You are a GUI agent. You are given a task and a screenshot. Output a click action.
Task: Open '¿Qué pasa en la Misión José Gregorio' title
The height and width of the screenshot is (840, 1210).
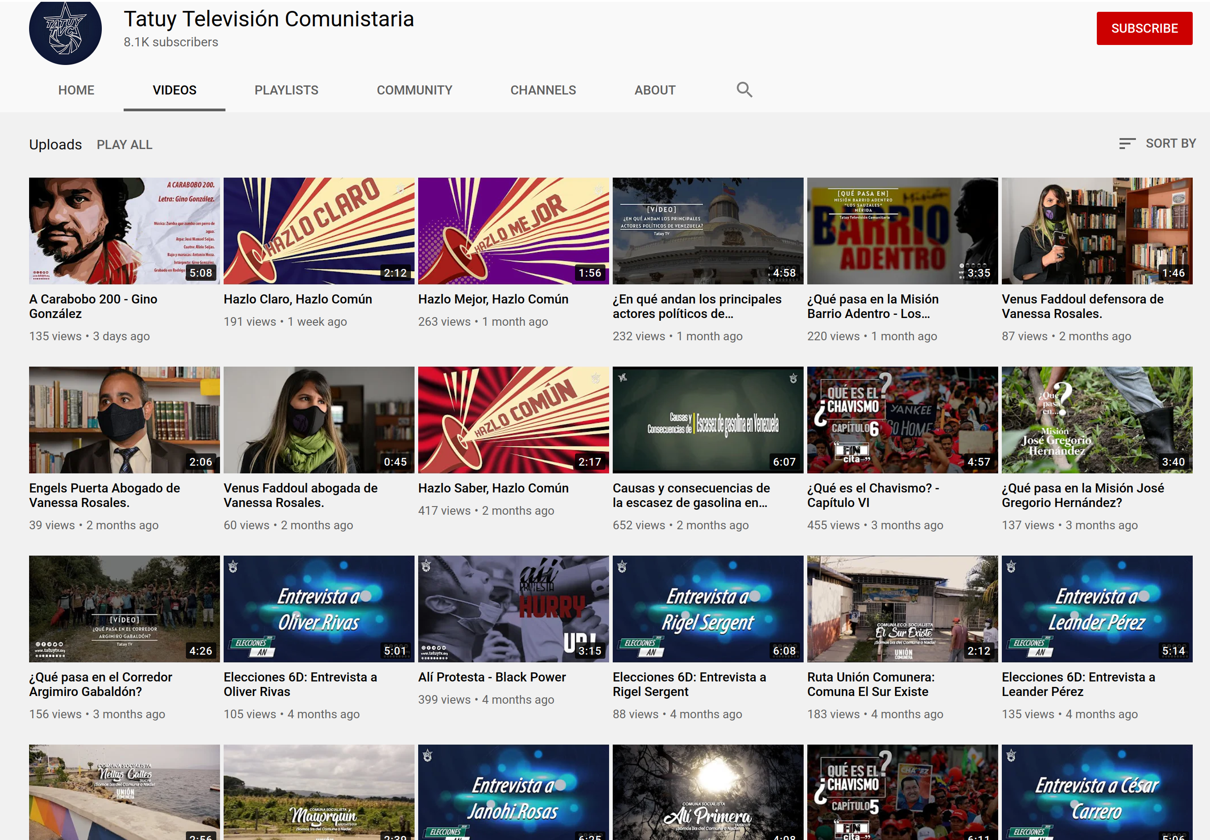(x=1083, y=495)
